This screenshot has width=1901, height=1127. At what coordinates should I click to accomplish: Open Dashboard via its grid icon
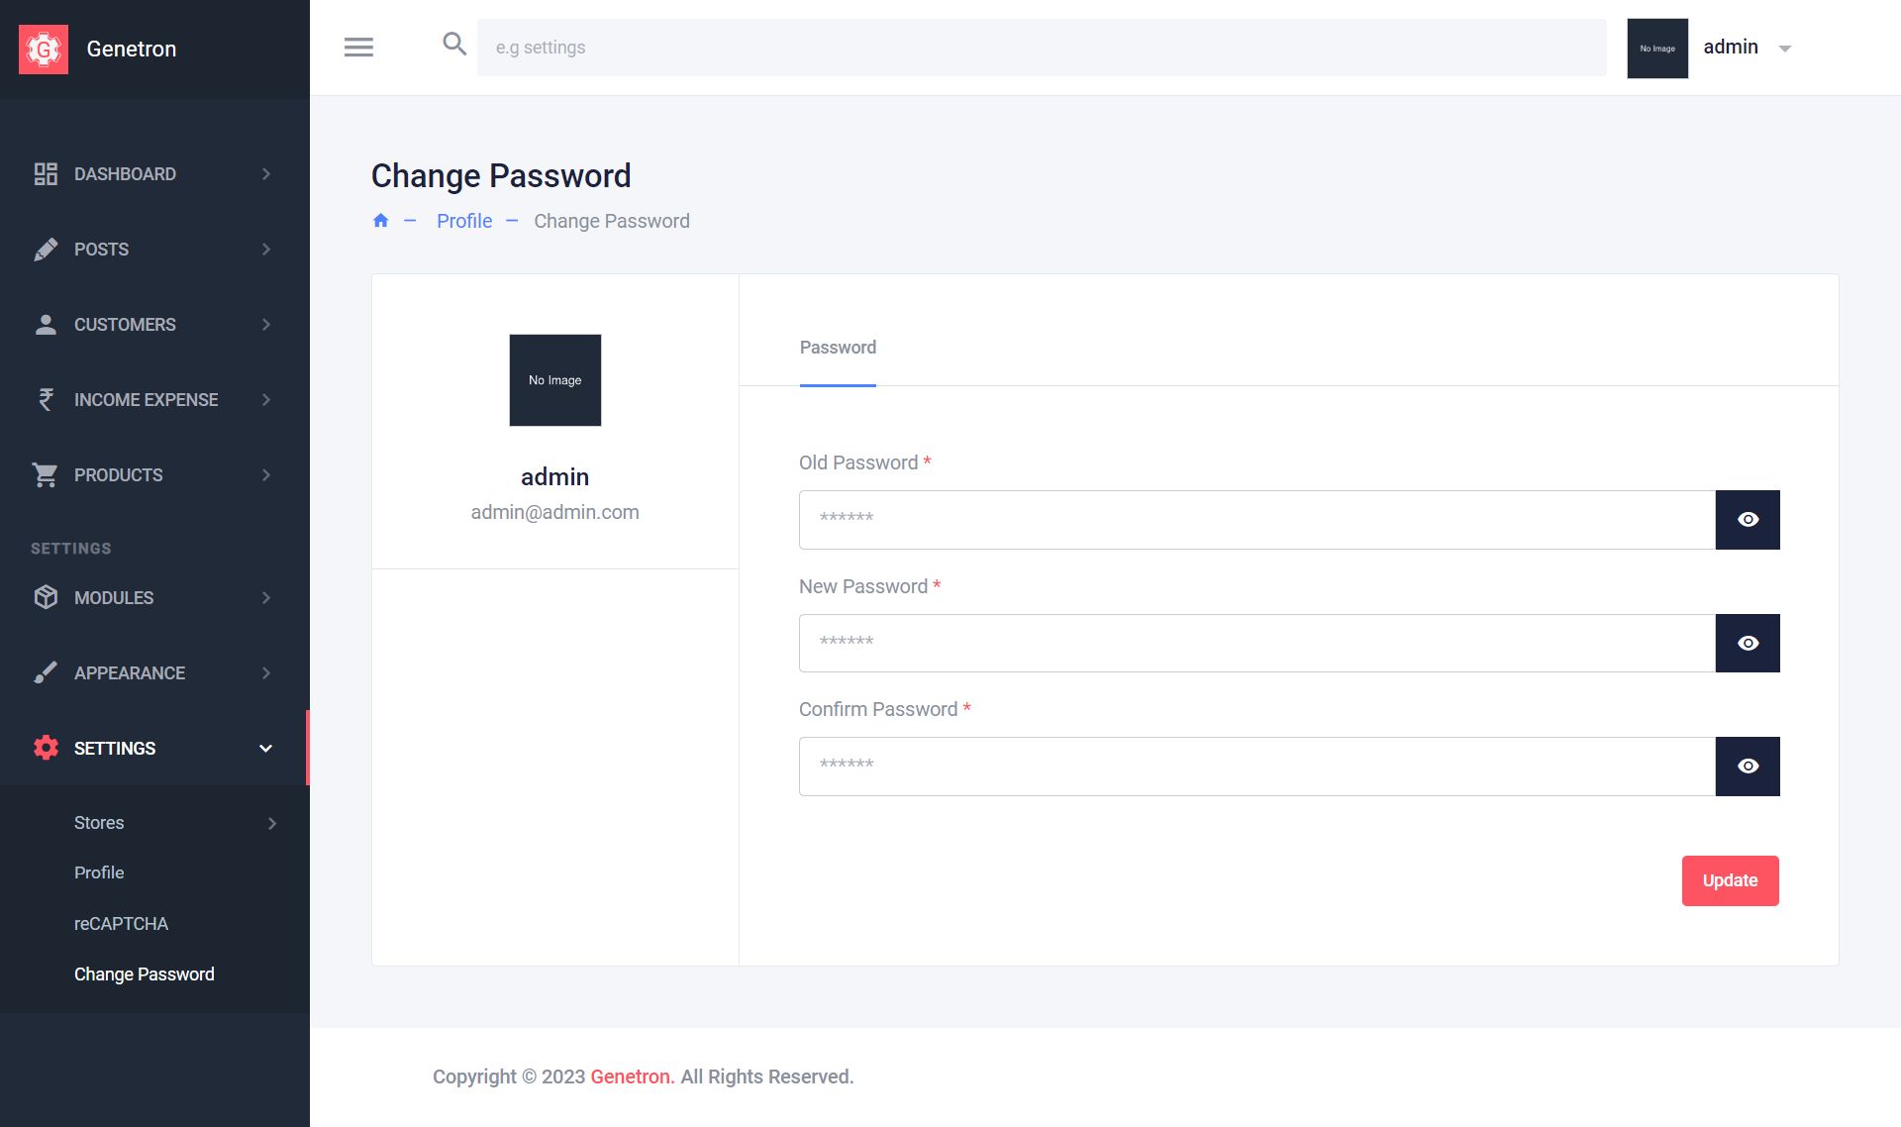pos(46,174)
